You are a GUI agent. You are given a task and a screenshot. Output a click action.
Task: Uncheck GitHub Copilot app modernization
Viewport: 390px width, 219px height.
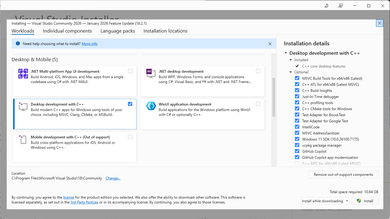point(297,157)
